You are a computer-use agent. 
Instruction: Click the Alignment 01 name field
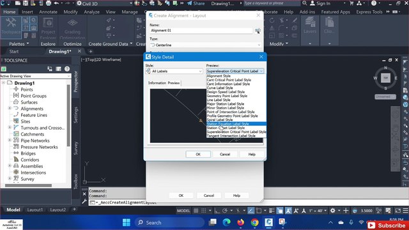pyautogui.click(x=201, y=31)
